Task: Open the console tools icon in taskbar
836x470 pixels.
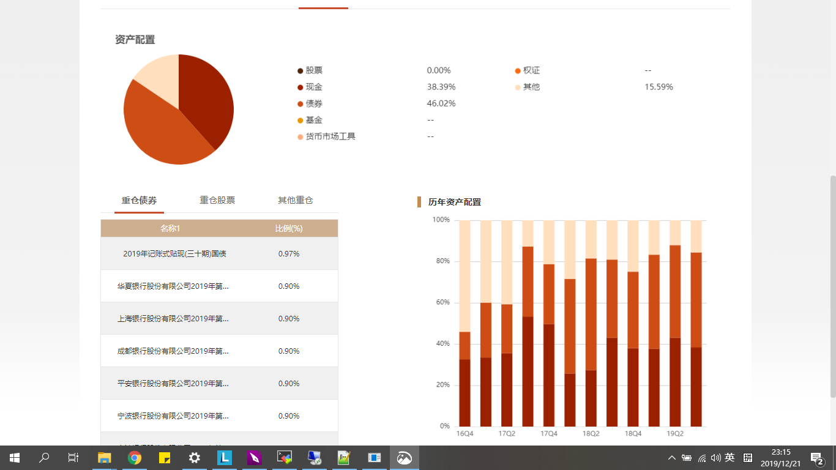Action: click(285, 458)
